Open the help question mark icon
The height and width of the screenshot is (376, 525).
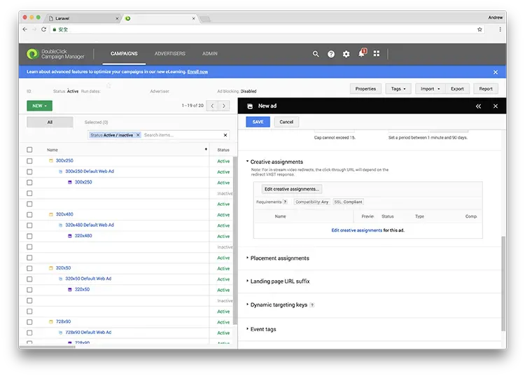(x=331, y=54)
